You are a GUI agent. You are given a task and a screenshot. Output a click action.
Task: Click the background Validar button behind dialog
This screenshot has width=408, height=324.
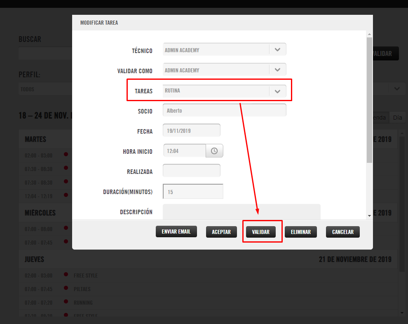click(x=385, y=53)
